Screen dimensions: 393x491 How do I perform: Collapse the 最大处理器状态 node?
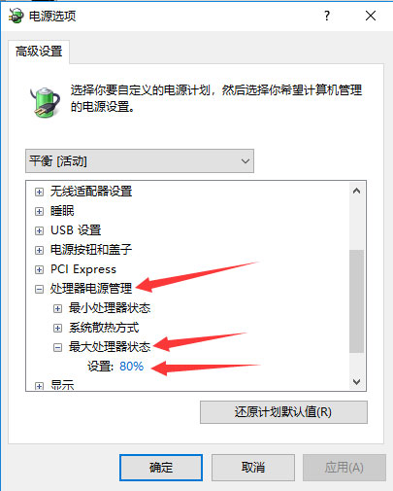tap(57, 347)
